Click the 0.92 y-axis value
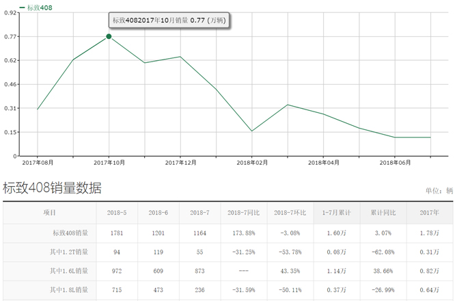 point(10,13)
